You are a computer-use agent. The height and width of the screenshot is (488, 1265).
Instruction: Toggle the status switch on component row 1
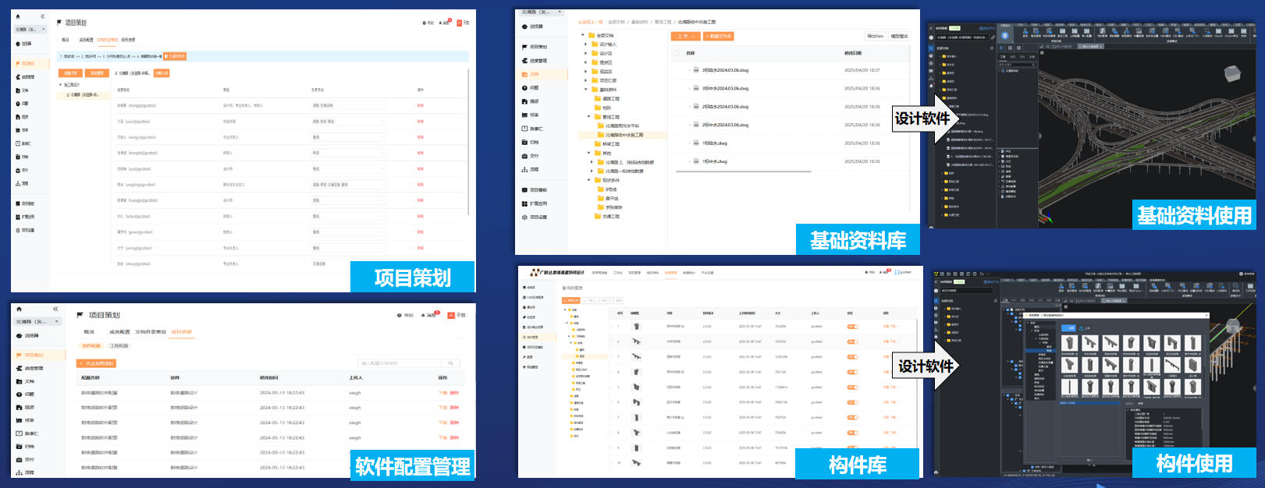point(852,327)
